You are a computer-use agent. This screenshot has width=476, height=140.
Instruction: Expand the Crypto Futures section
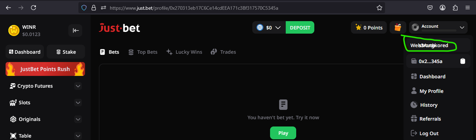(x=78, y=86)
